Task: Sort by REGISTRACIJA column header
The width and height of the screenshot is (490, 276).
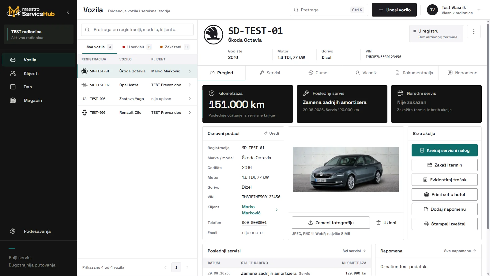Action: pyautogui.click(x=94, y=59)
